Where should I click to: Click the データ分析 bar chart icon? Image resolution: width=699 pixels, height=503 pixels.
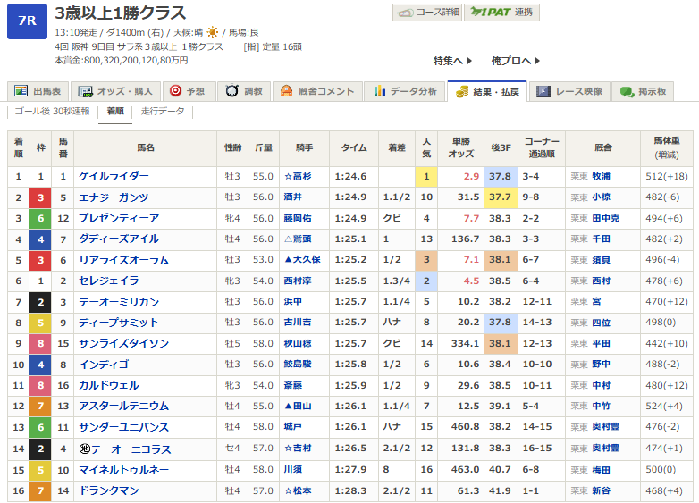tap(379, 91)
